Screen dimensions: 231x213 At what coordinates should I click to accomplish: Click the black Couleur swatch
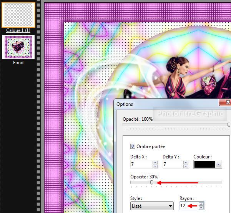[204, 164]
